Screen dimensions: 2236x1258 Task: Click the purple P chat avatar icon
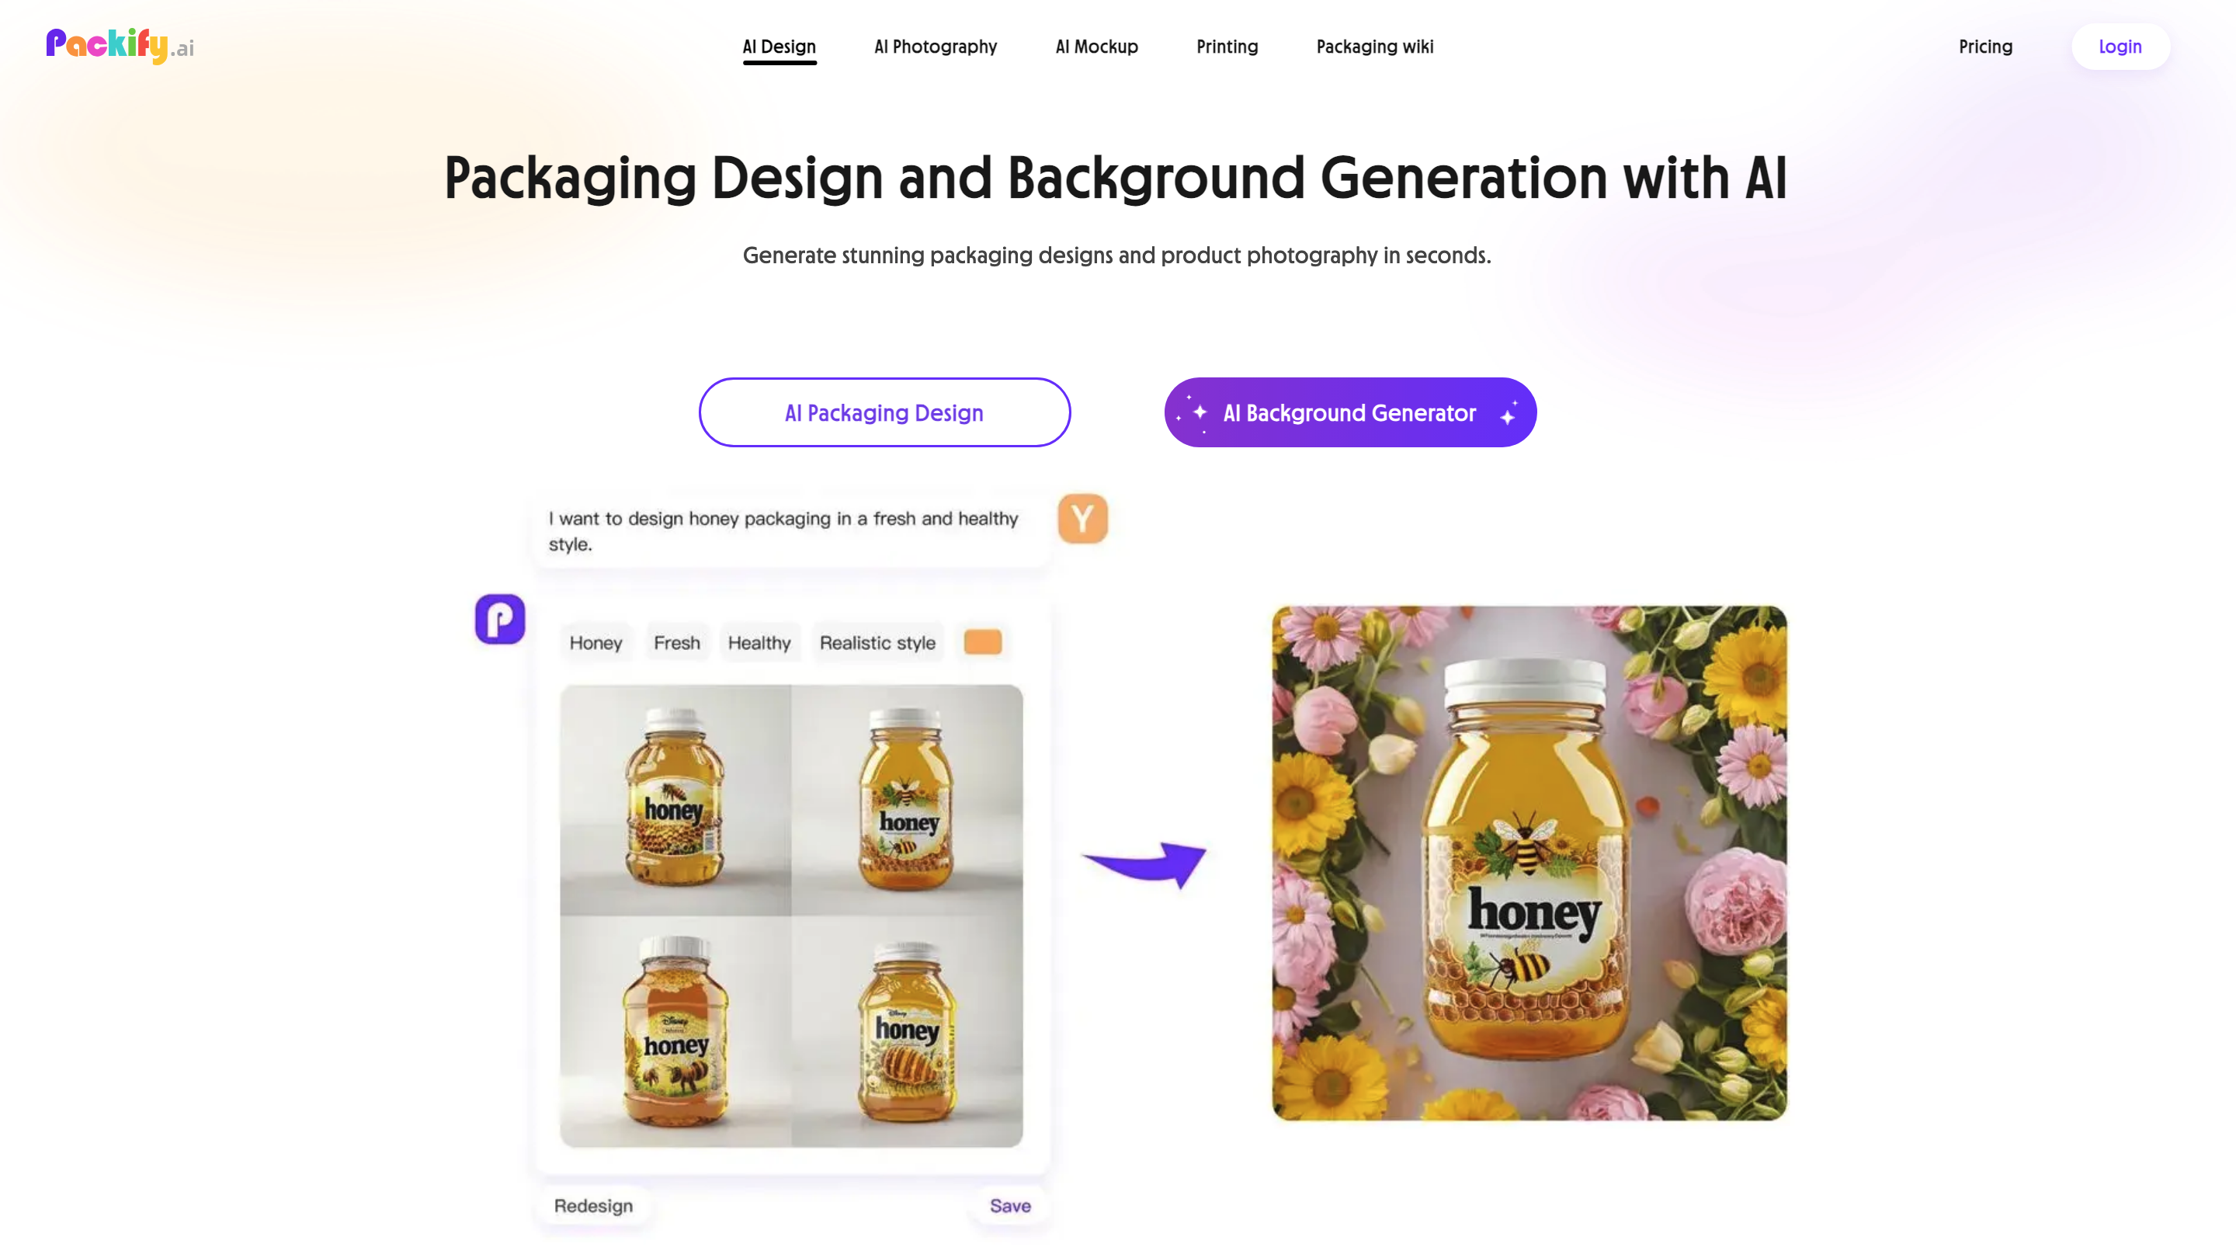499,618
